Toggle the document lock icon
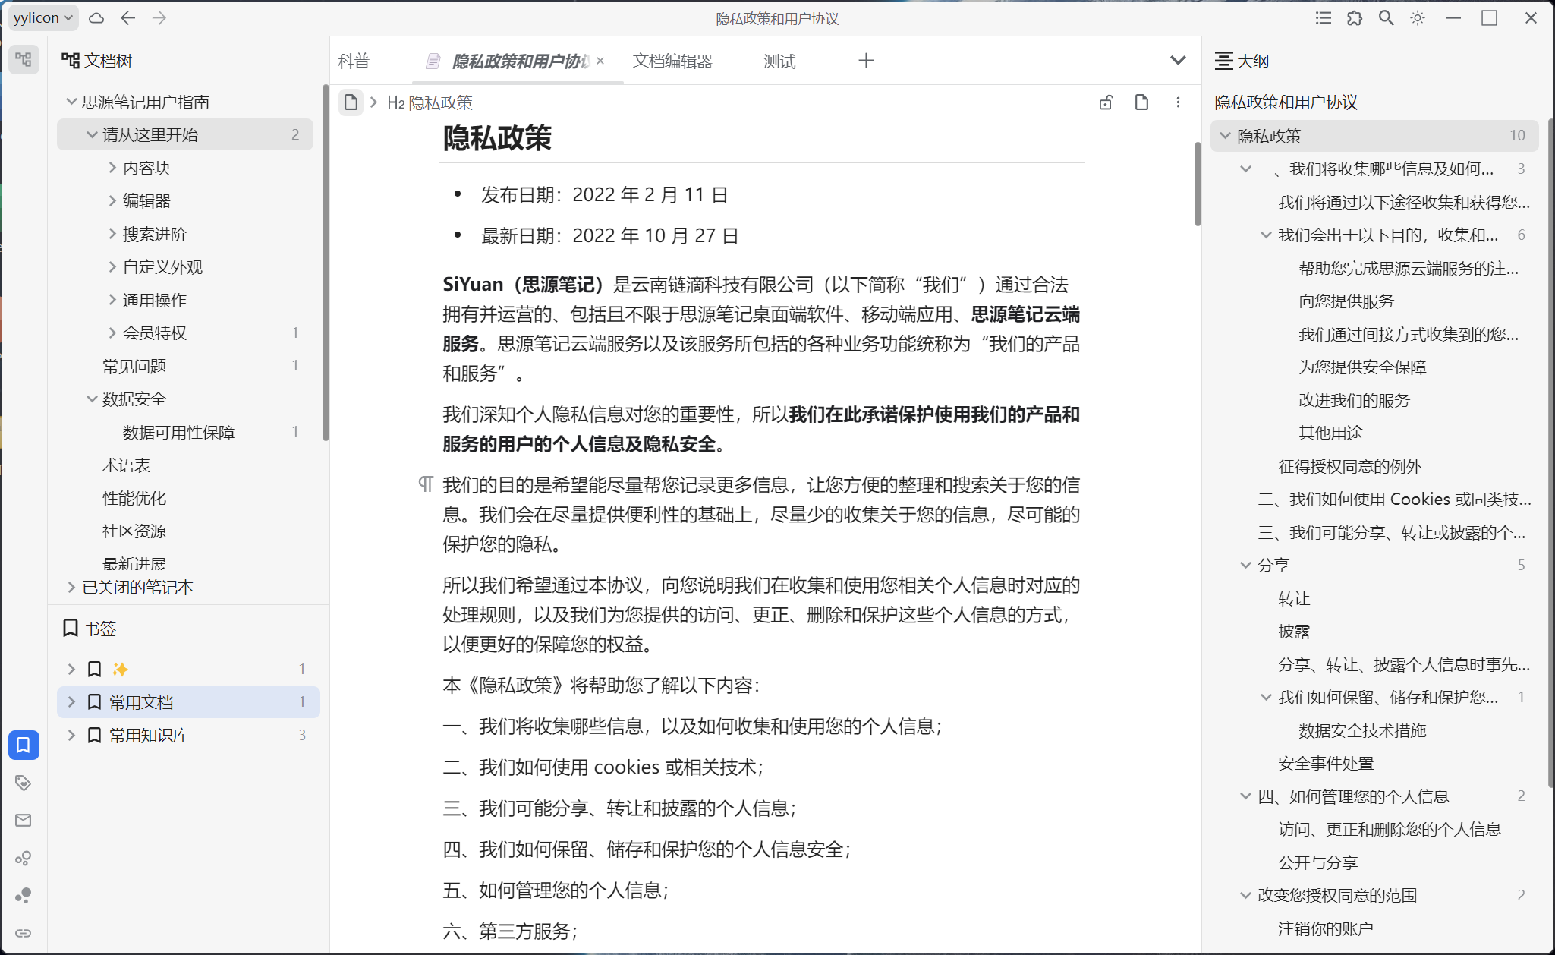 tap(1106, 102)
